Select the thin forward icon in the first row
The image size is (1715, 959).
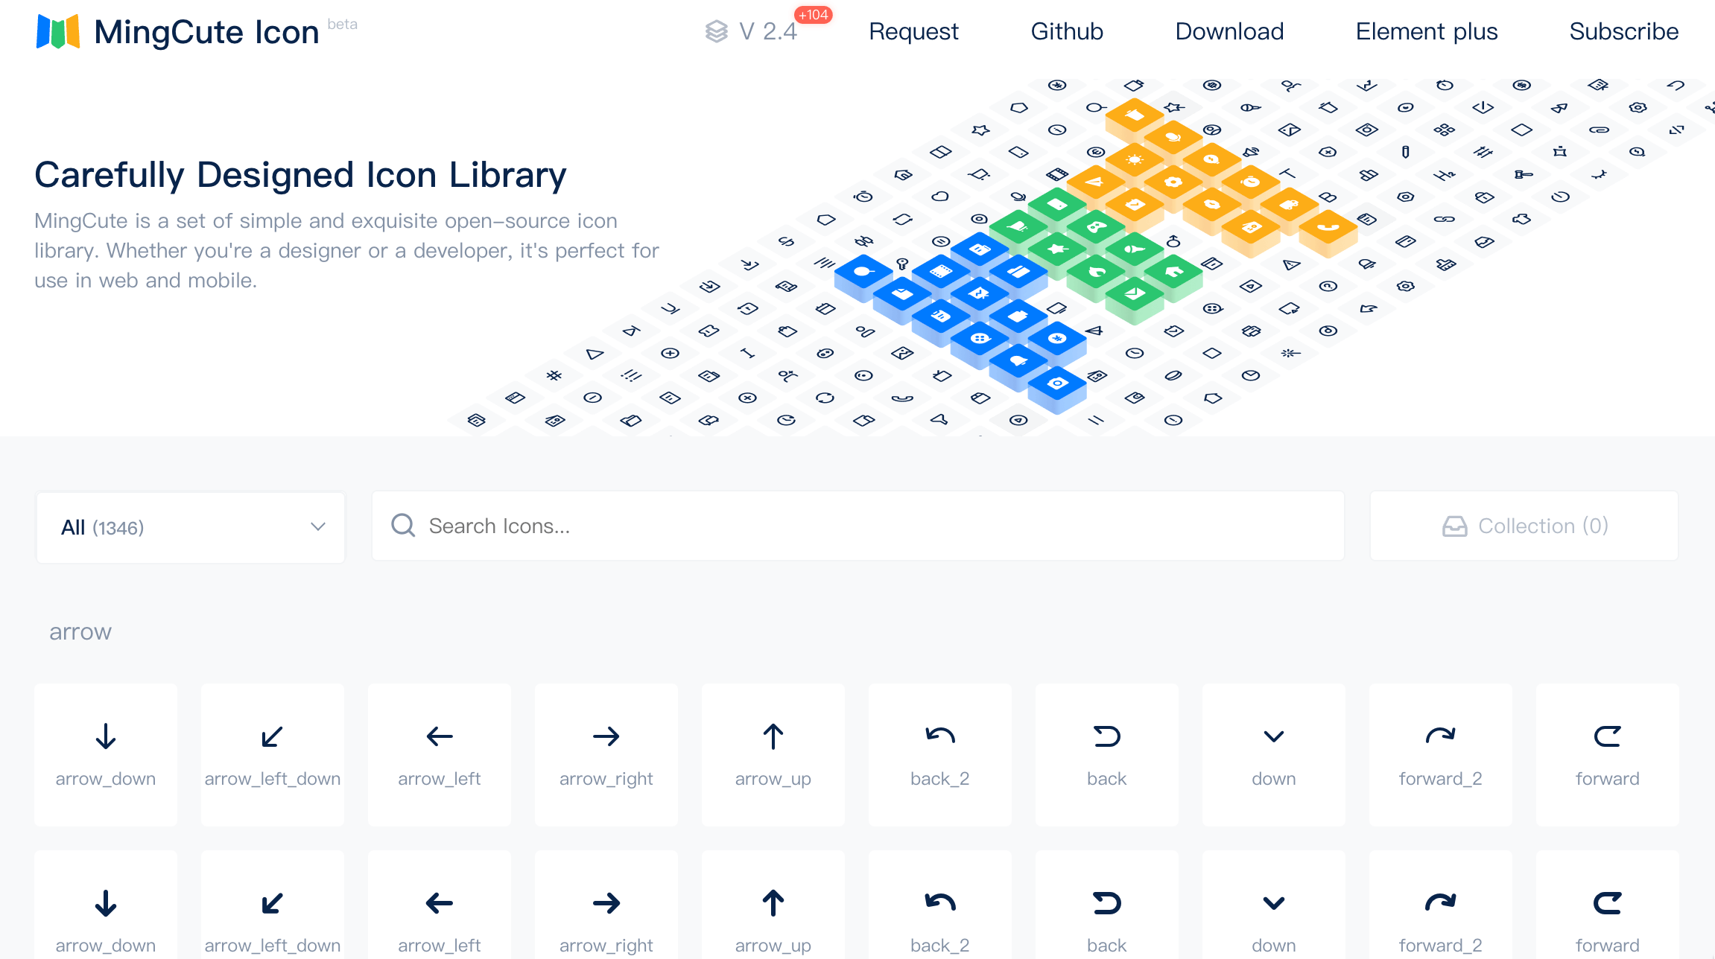pos(1608,736)
